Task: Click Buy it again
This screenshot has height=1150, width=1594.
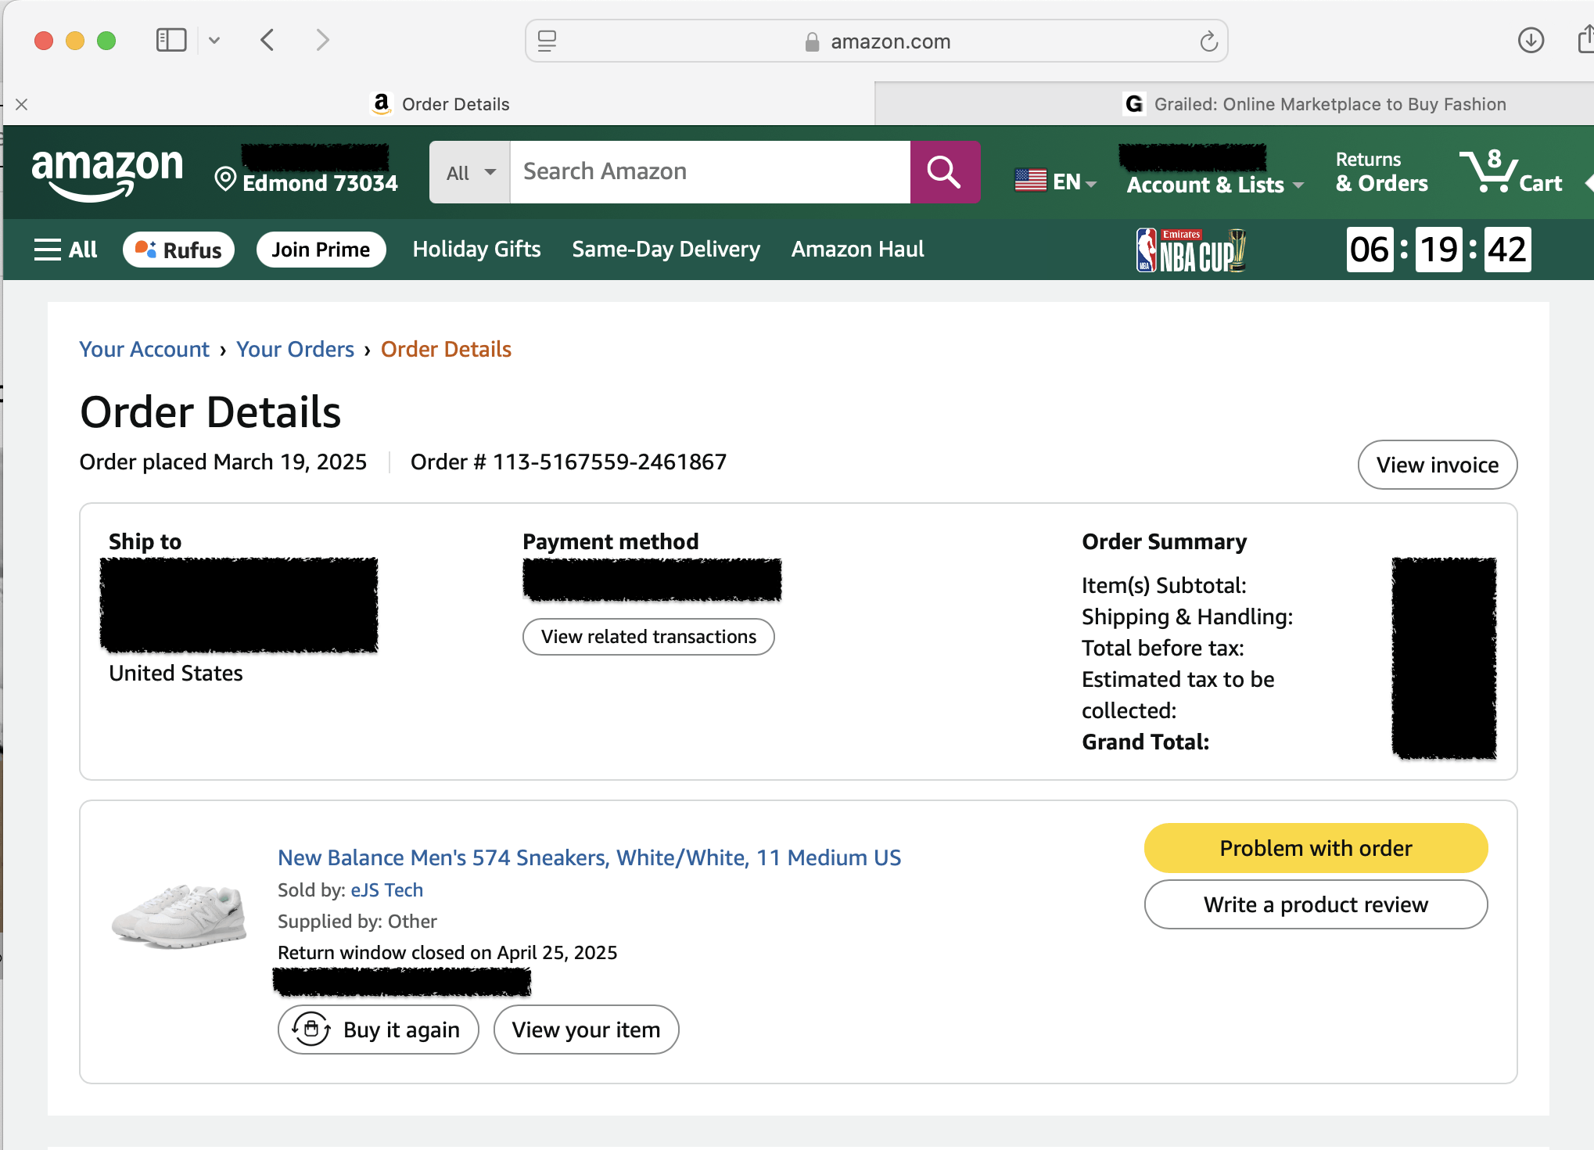Action: point(379,1030)
